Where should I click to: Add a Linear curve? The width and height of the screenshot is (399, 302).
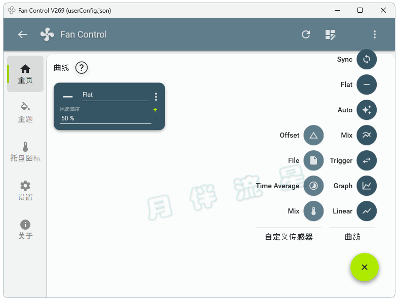click(367, 211)
